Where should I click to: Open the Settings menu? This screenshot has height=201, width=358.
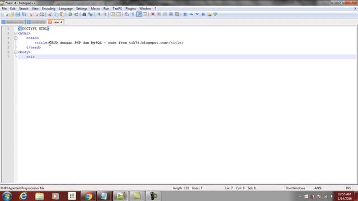tap(82, 9)
